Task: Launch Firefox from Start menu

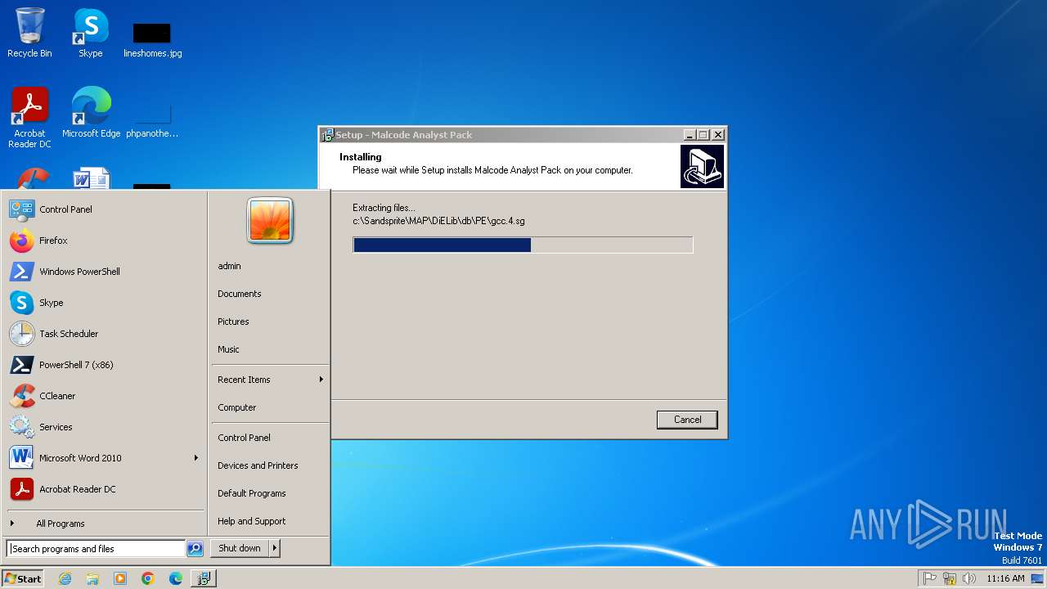Action: (104, 241)
